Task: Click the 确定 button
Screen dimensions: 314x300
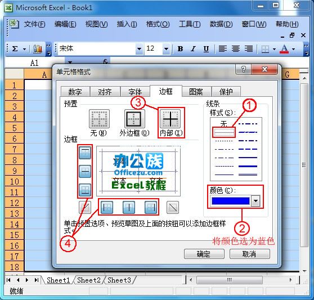Action: pos(204,254)
